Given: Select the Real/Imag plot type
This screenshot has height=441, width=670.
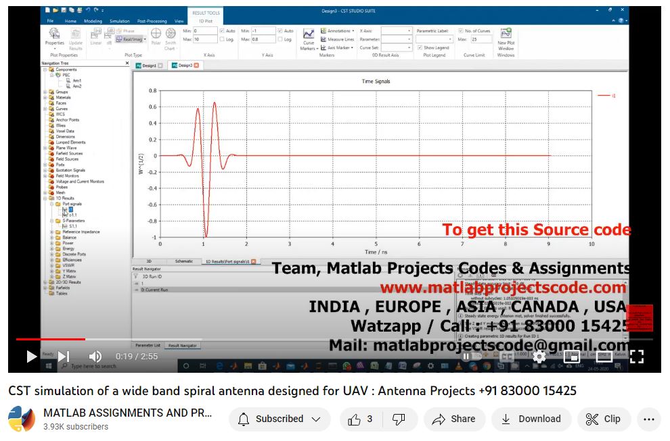Looking at the screenshot, I should click(131, 40).
